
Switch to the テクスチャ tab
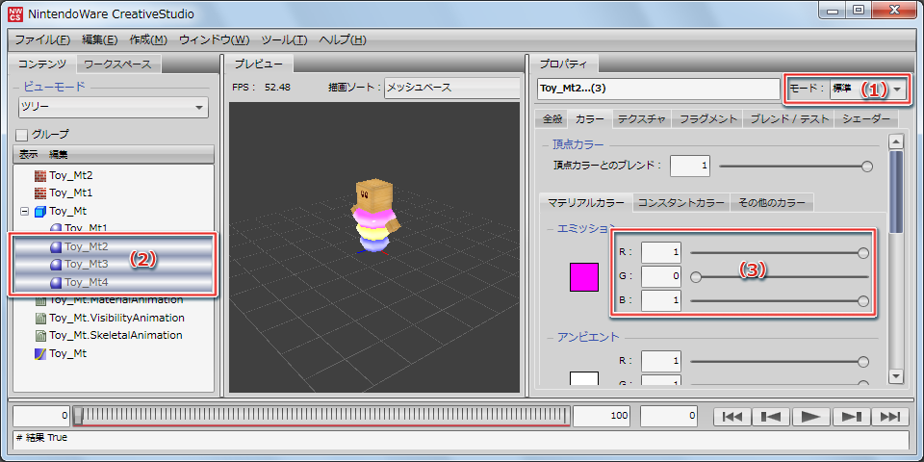coord(641,118)
